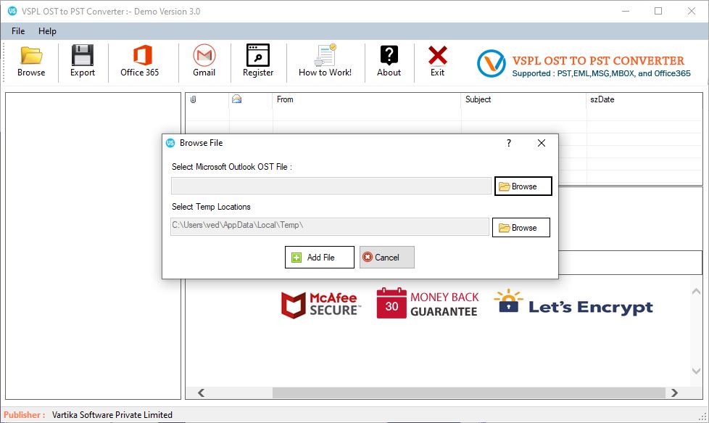
Task: Click the attachment paperclip column header
Action: tap(193, 99)
